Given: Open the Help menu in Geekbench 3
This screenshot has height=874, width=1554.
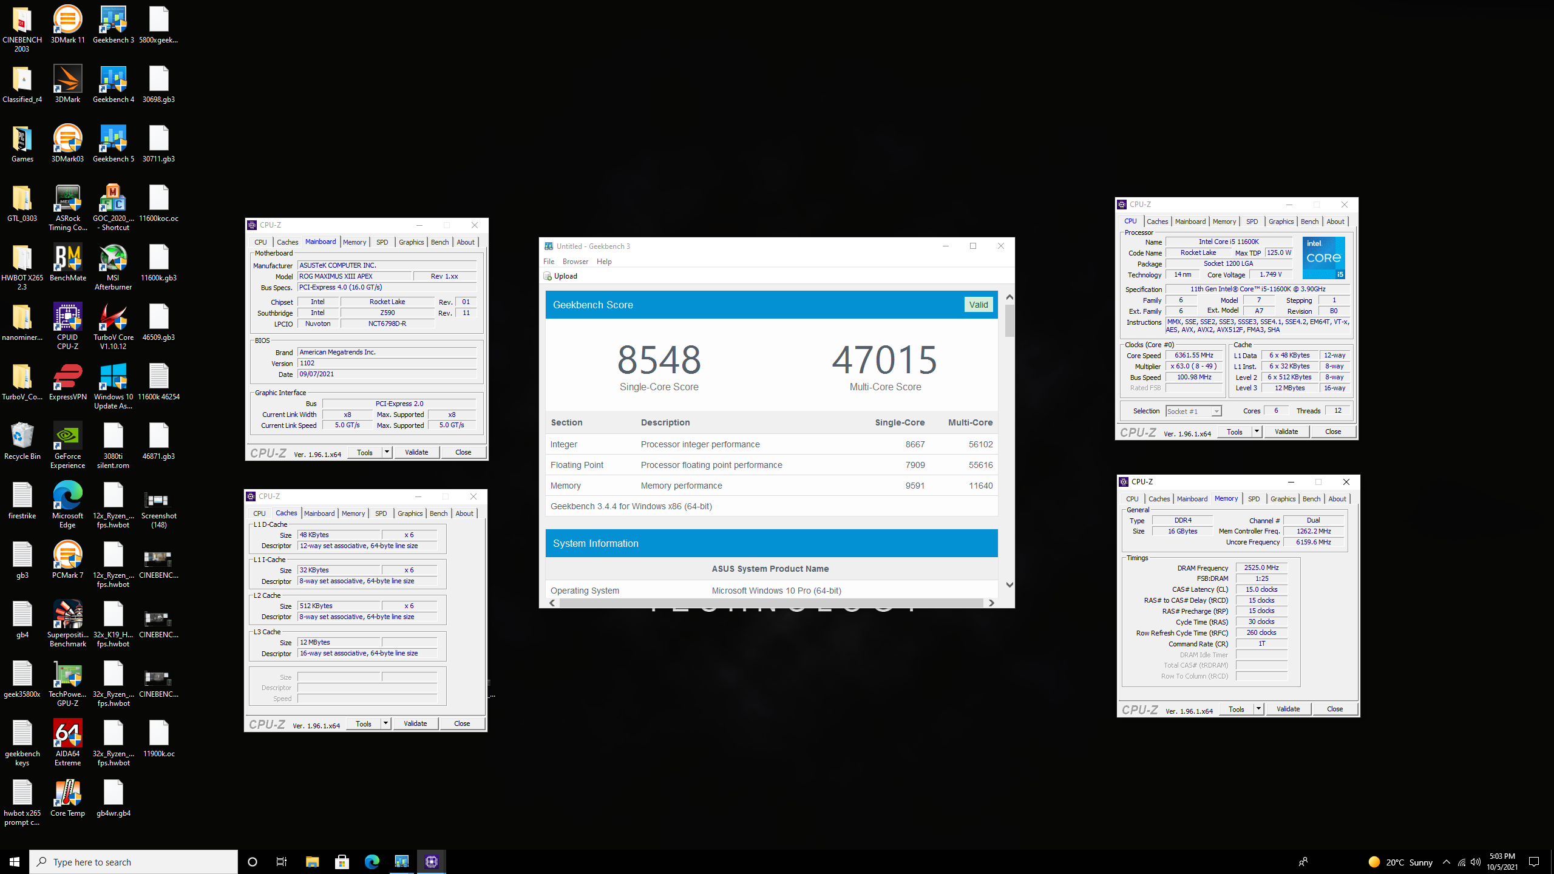Looking at the screenshot, I should (604, 262).
